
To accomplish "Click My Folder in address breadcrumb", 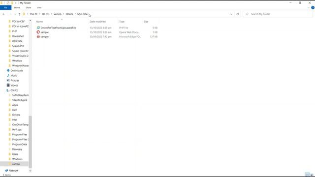I will tap(83, 14).
